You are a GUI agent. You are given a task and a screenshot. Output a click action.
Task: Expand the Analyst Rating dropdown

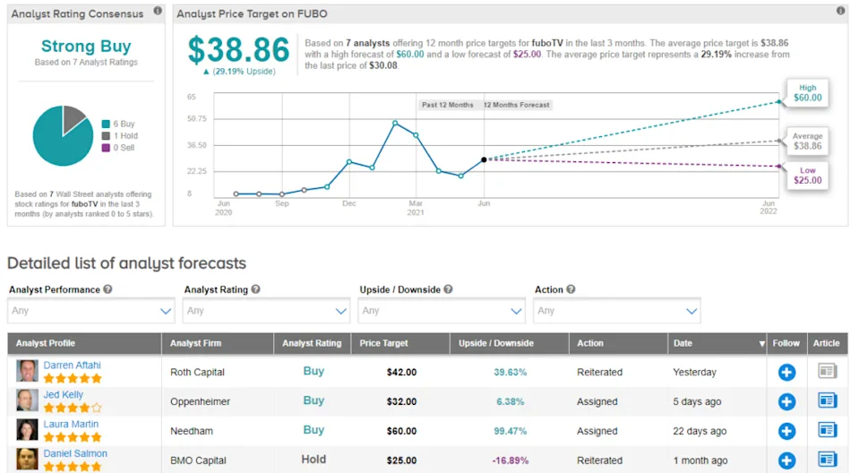(x=266, y=311)
